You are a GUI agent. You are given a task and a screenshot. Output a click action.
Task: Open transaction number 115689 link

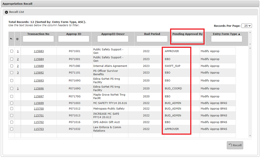39,66
